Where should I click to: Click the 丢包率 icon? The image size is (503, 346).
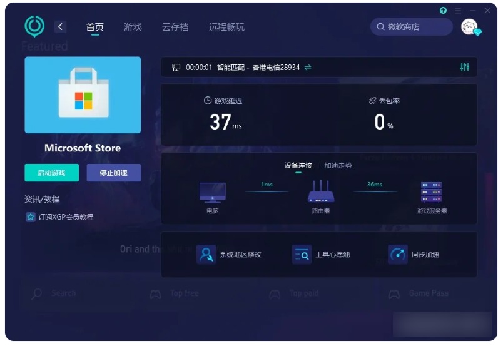coord(372,101)
